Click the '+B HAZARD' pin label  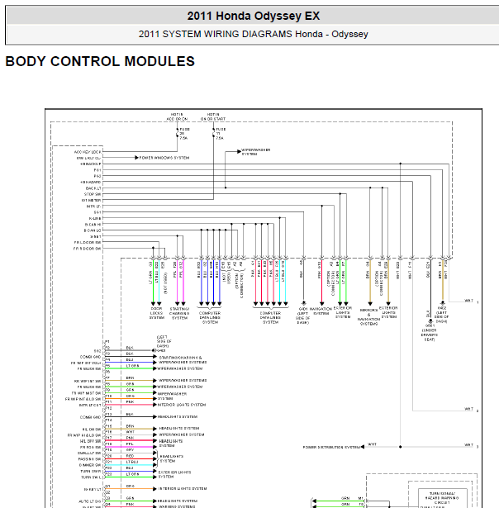90,182
